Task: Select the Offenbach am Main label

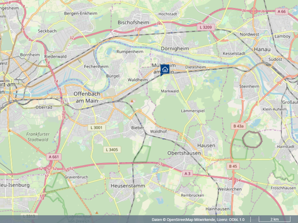Action: (87, 97)
